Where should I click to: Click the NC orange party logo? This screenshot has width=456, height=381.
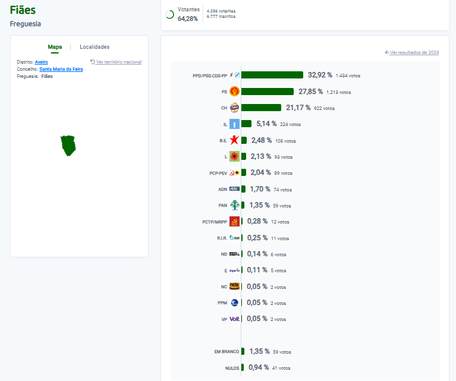pyautogui.click(x=234, y=286)
